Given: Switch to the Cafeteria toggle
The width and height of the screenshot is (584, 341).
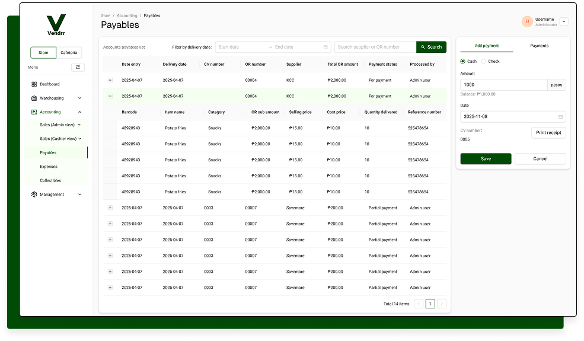Looking at the screenshot, I should 69,53.
